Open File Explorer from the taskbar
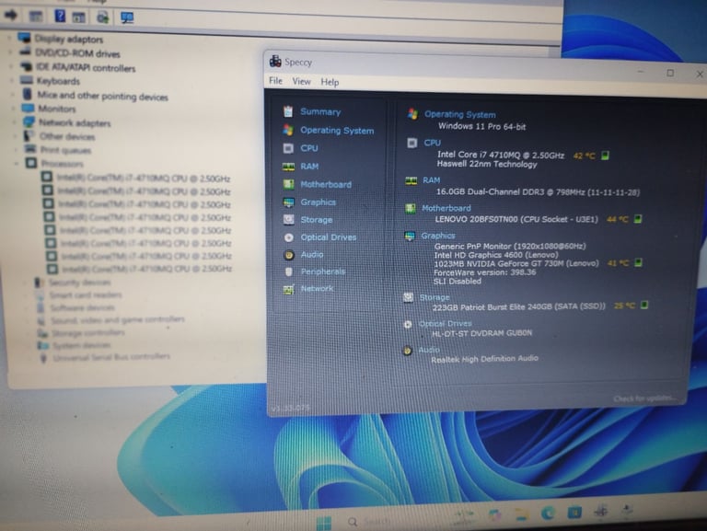This screenshot has height=531, width=707. pos(522,514)
